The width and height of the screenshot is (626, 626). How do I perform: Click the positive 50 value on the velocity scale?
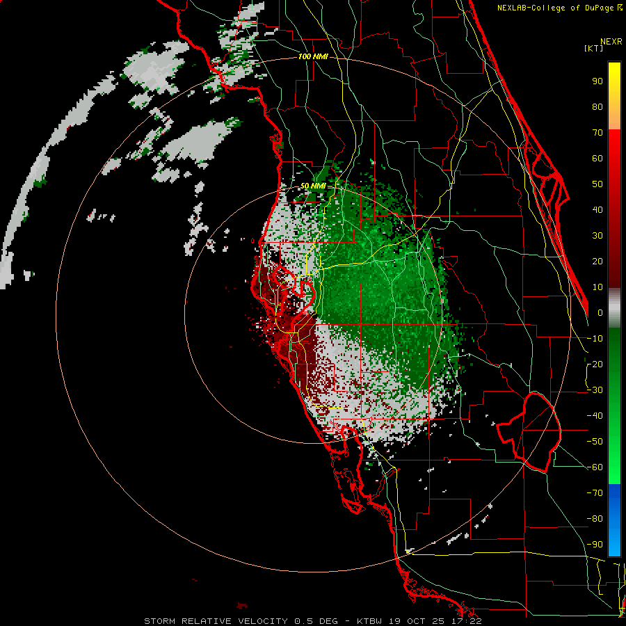coord(597,184)
